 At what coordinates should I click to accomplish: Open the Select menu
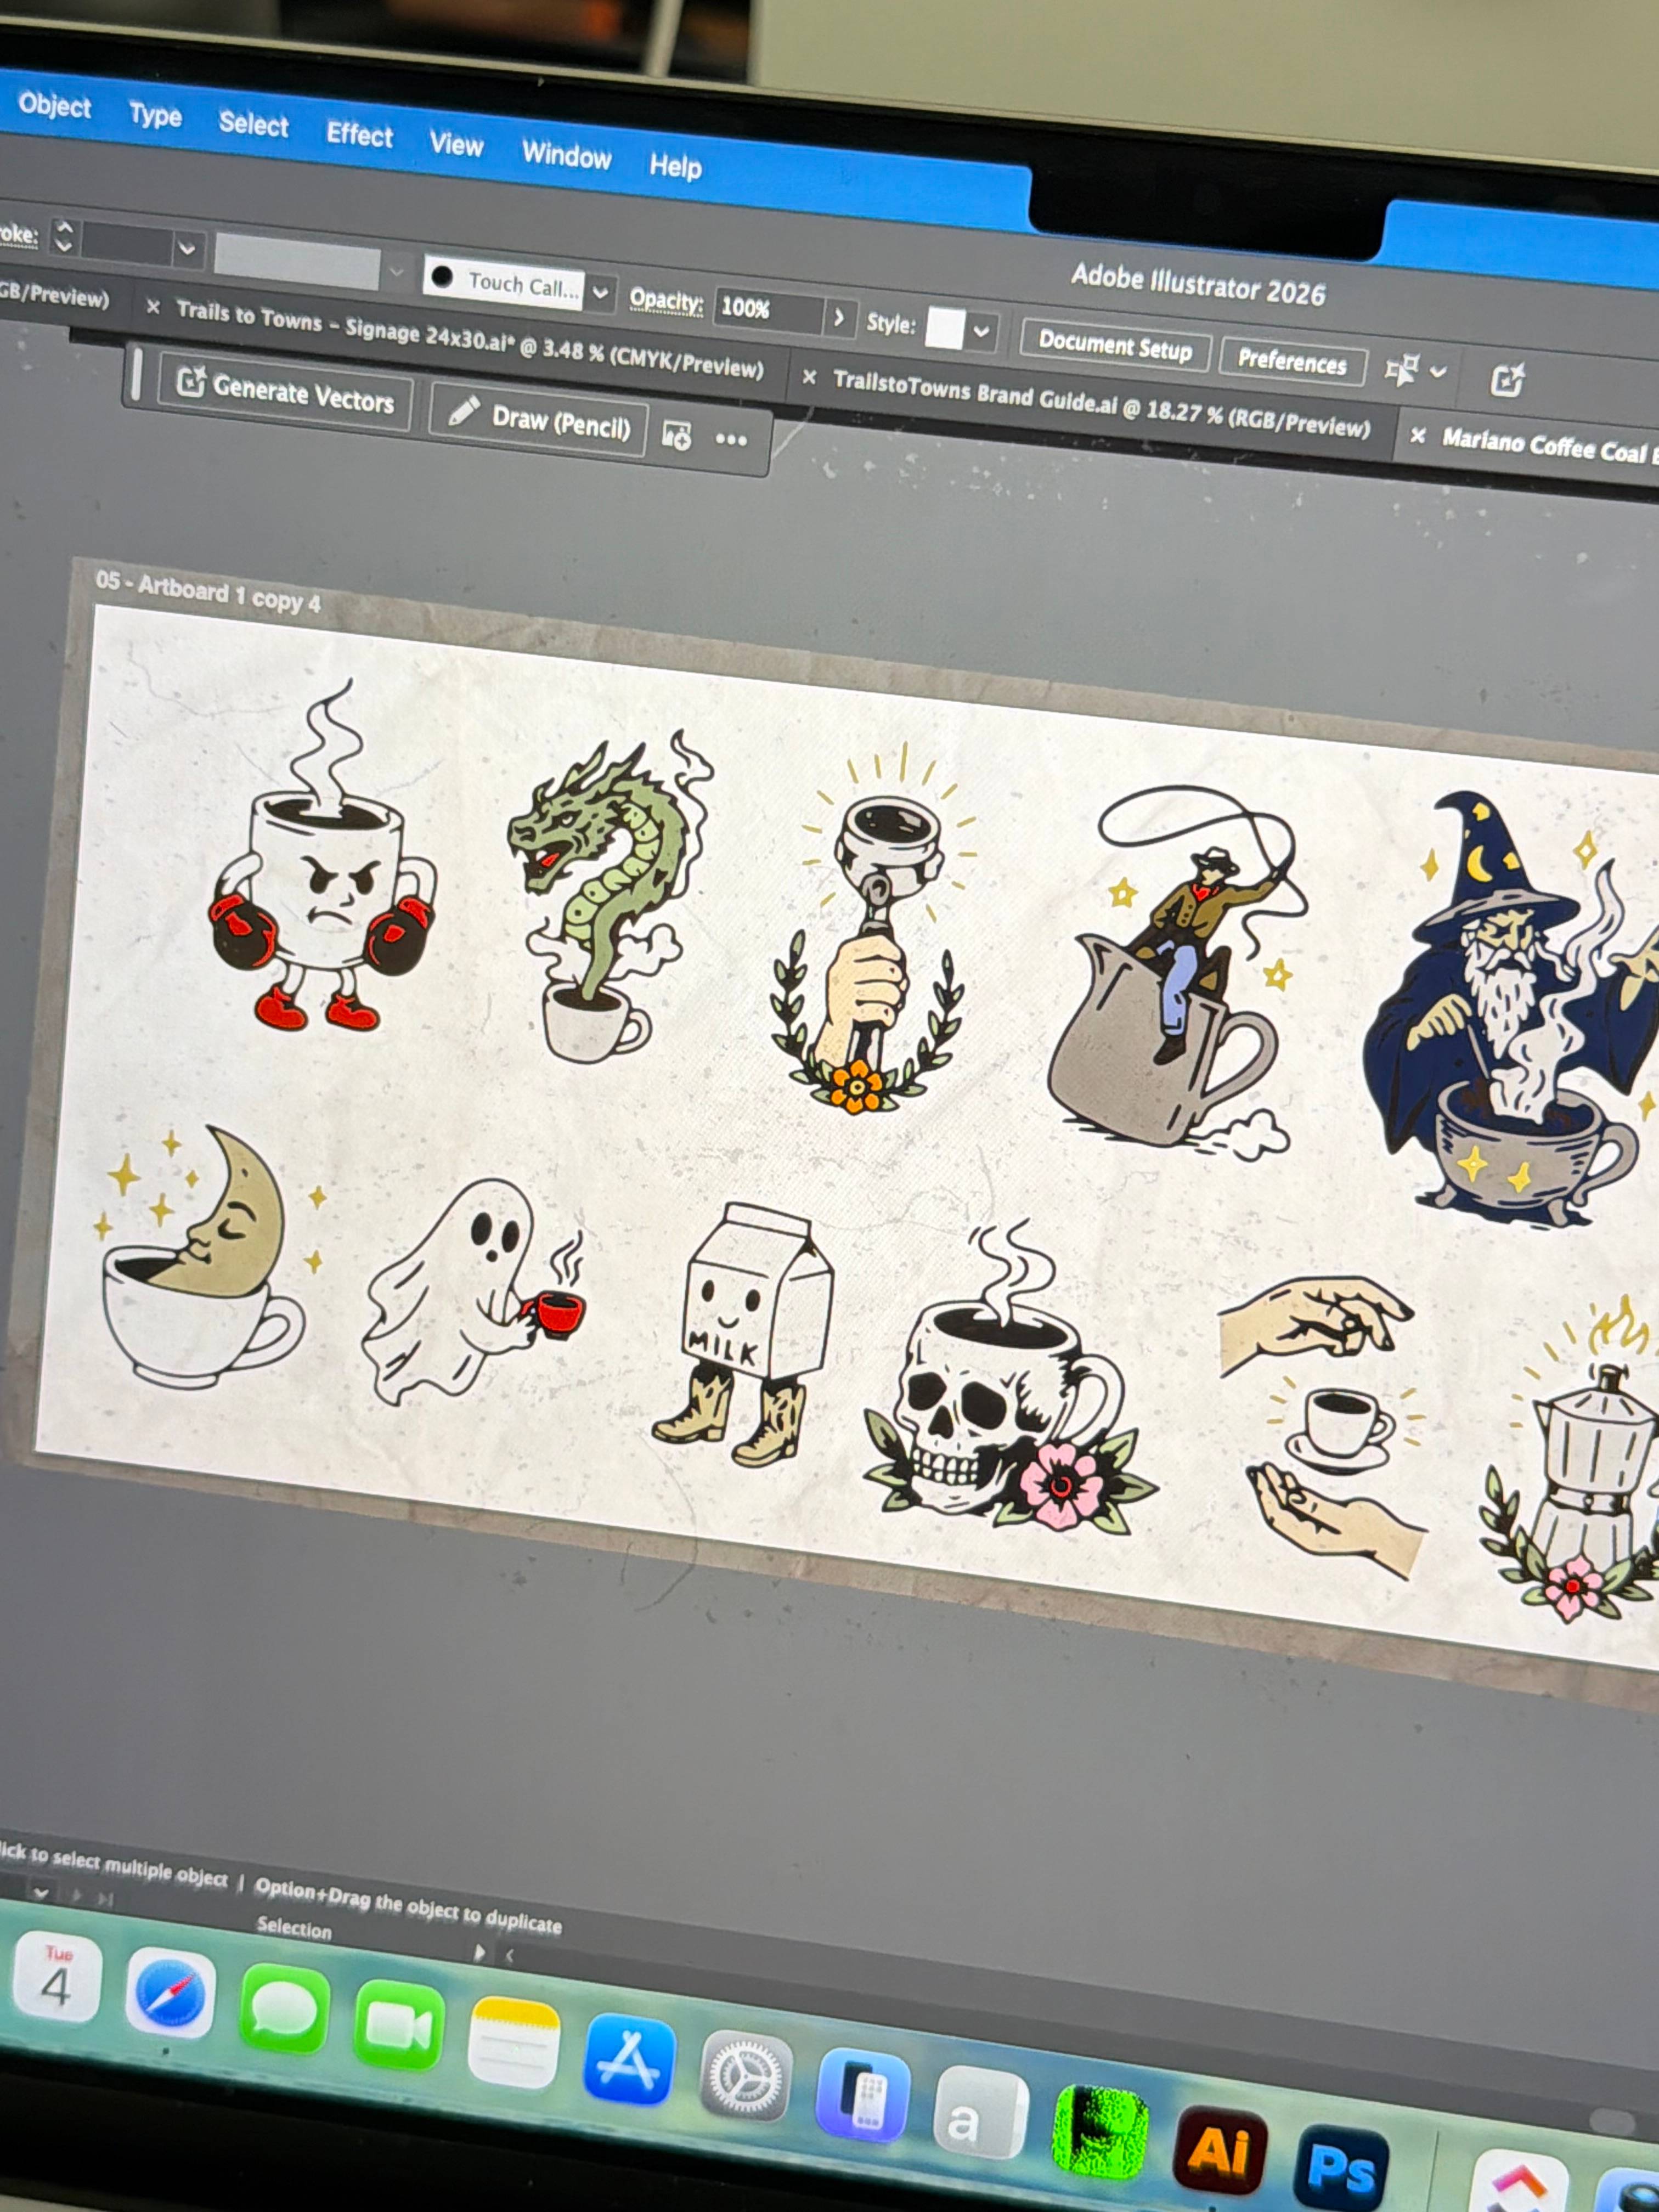click(253, 125)
